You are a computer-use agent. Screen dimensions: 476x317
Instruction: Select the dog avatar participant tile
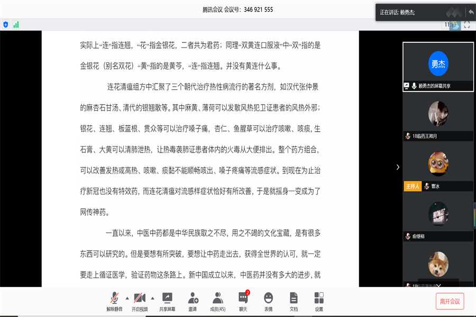click(x=438, y=264)
